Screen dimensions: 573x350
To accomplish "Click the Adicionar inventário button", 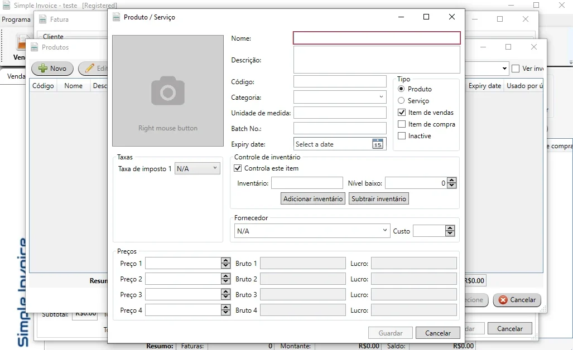I will click(x=313, y=199).
